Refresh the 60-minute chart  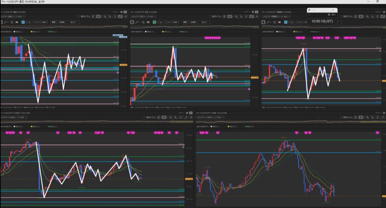[181, 118]
